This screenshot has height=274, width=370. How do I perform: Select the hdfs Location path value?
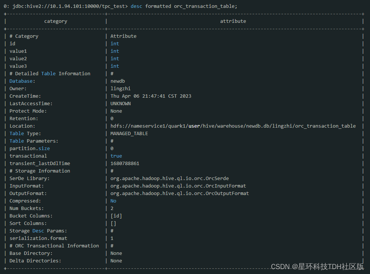233,126
